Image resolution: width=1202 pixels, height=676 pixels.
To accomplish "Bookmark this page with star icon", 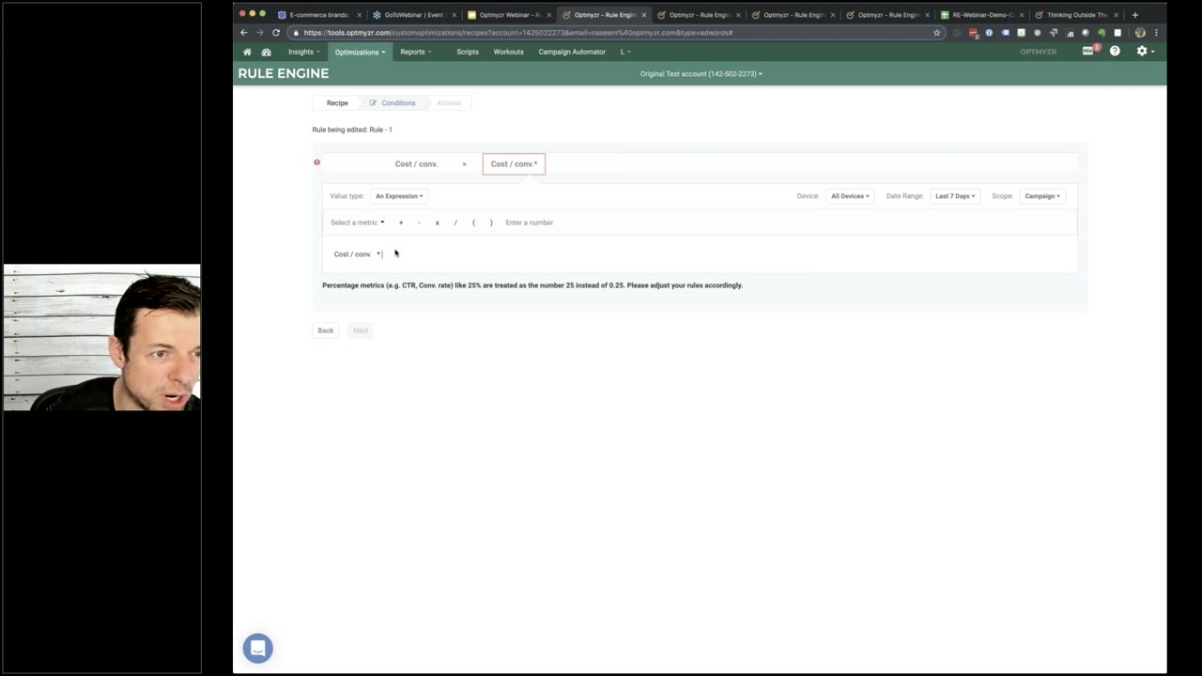I will [x=936, y=33].
